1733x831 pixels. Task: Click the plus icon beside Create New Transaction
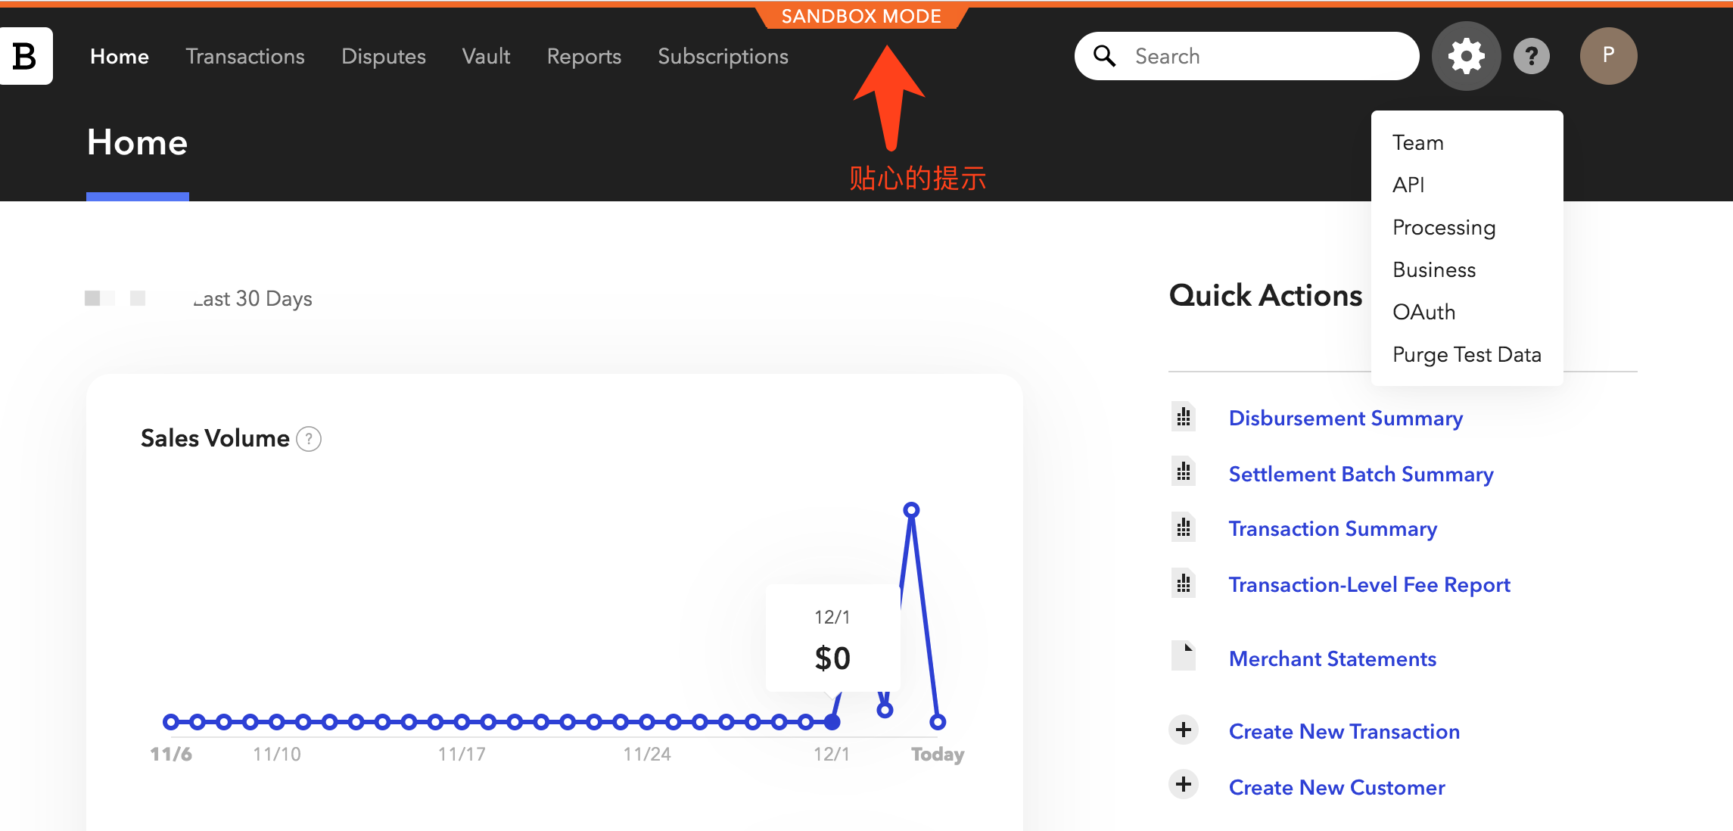(1184, 730)
